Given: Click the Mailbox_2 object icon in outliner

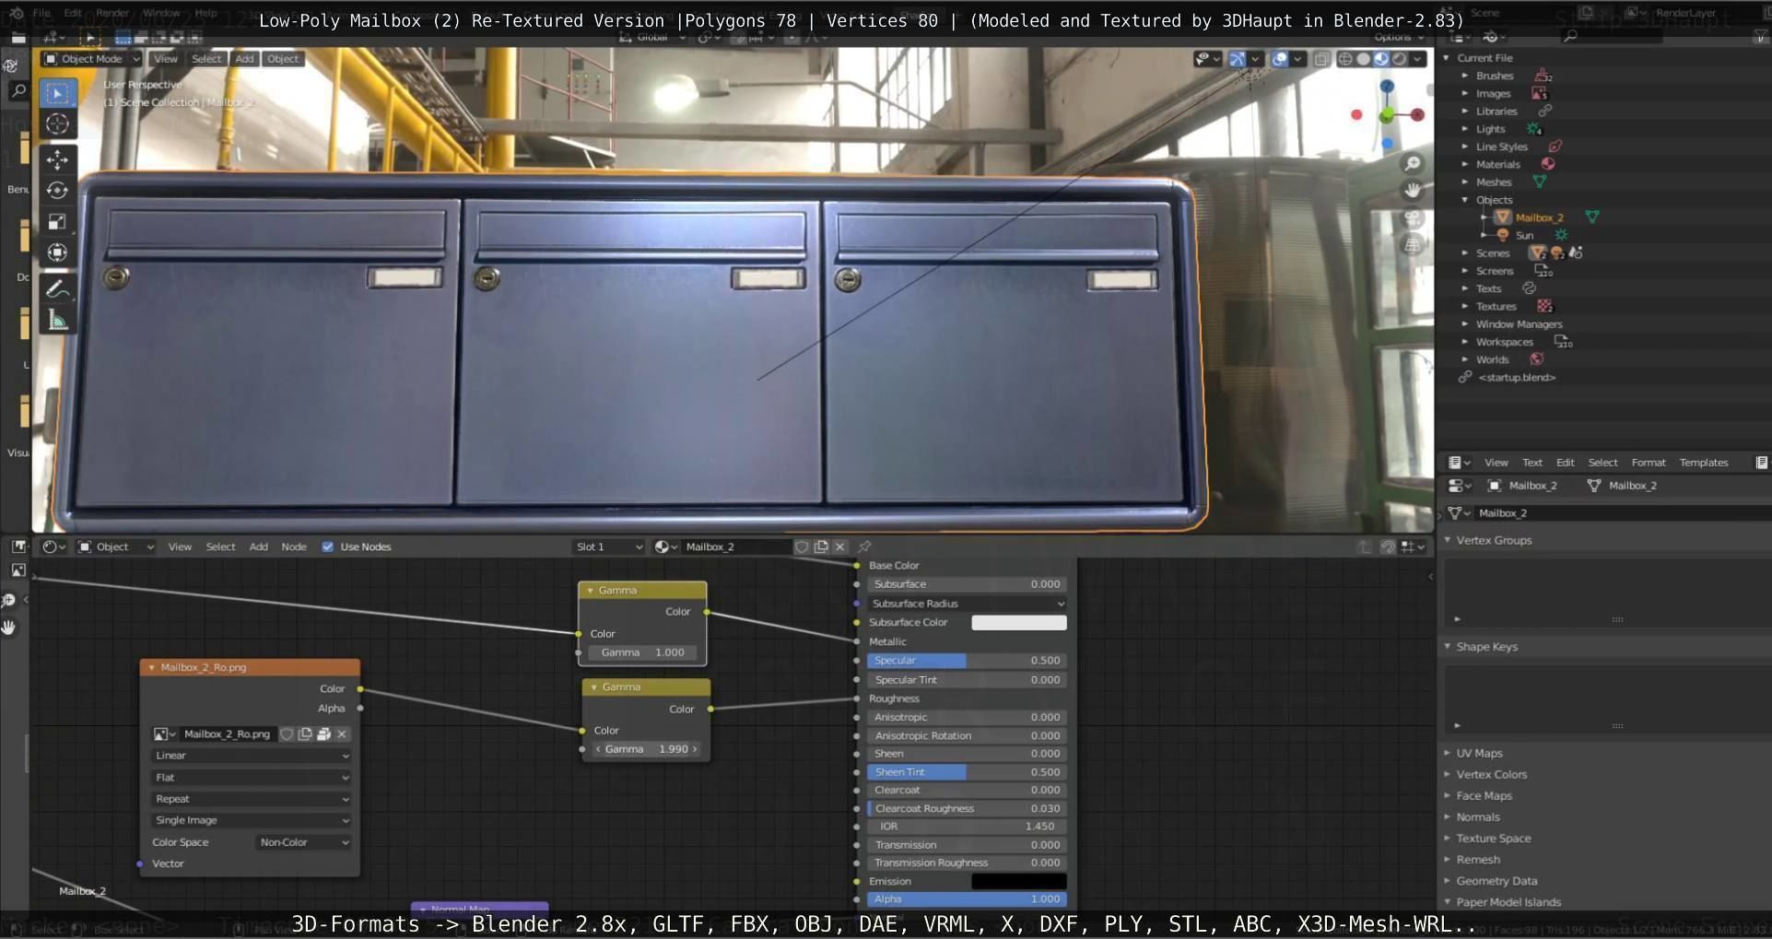Looking at the screenshot, I should point(1503,217).
